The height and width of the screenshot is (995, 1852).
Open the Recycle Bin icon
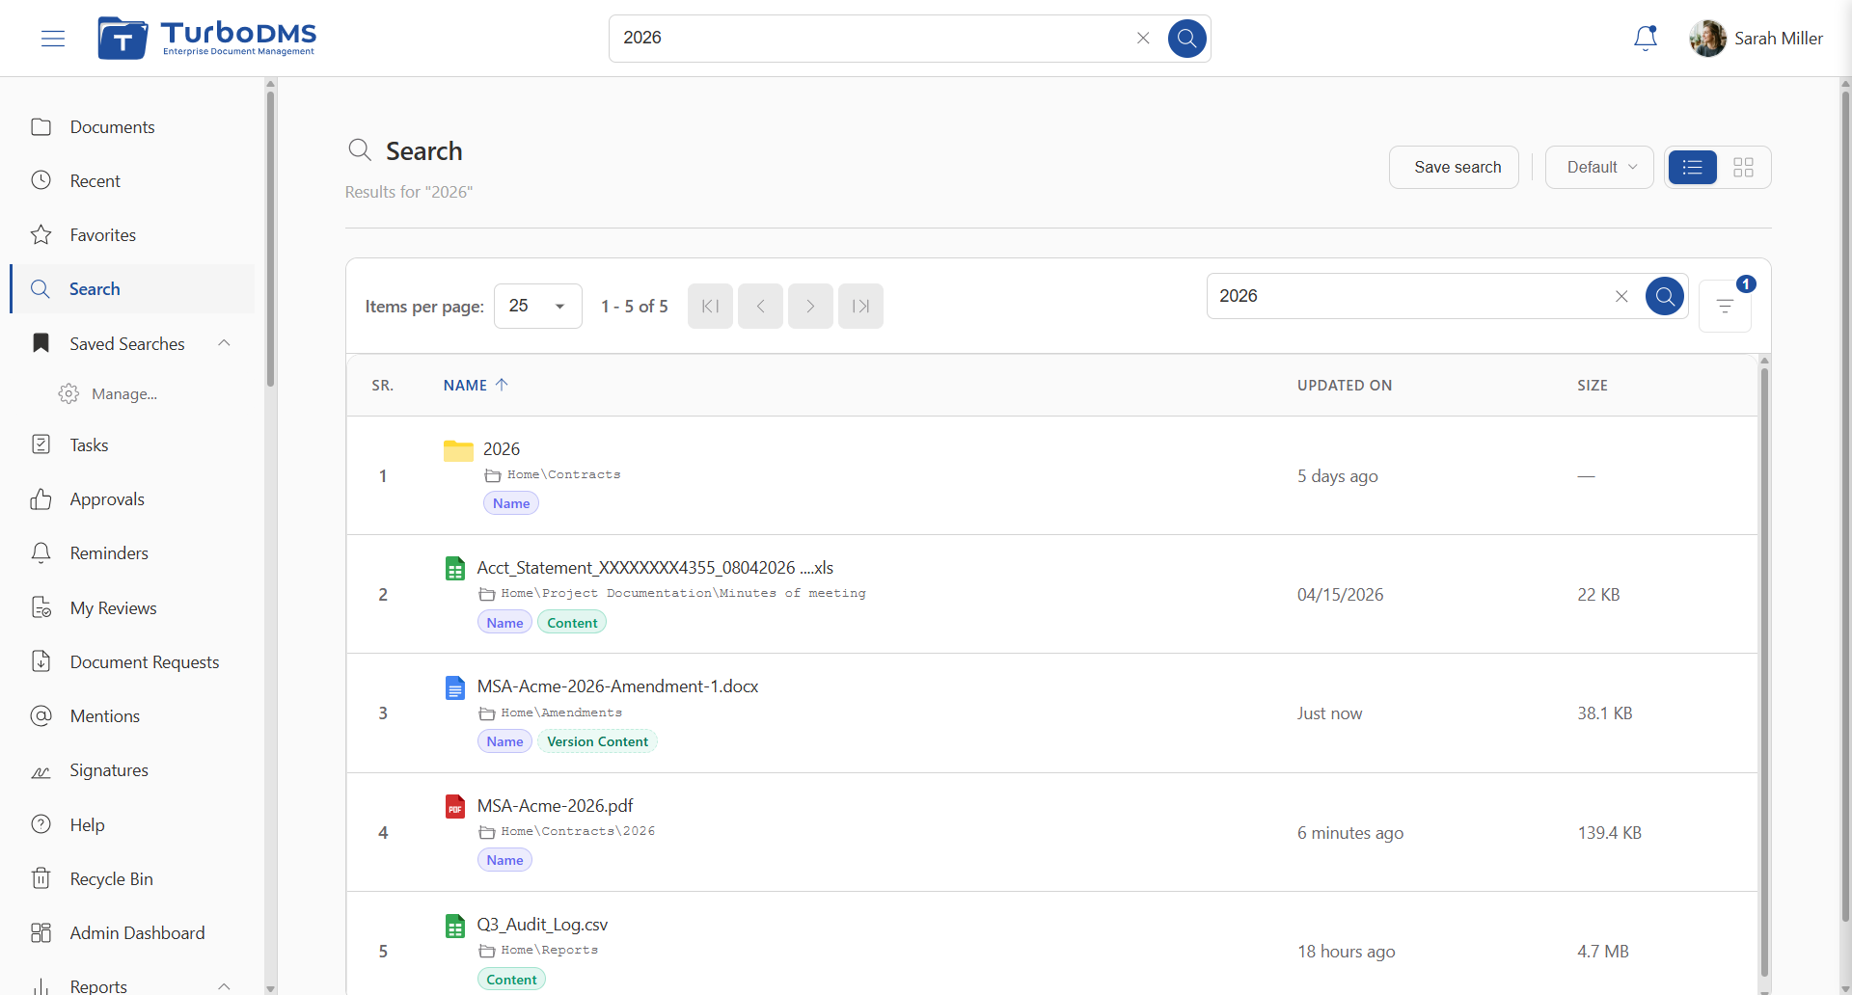(41, 878)
